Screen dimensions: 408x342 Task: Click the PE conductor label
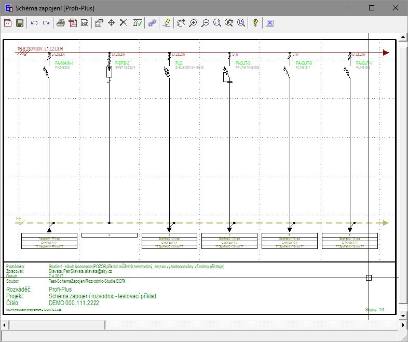tap(19, 218)
